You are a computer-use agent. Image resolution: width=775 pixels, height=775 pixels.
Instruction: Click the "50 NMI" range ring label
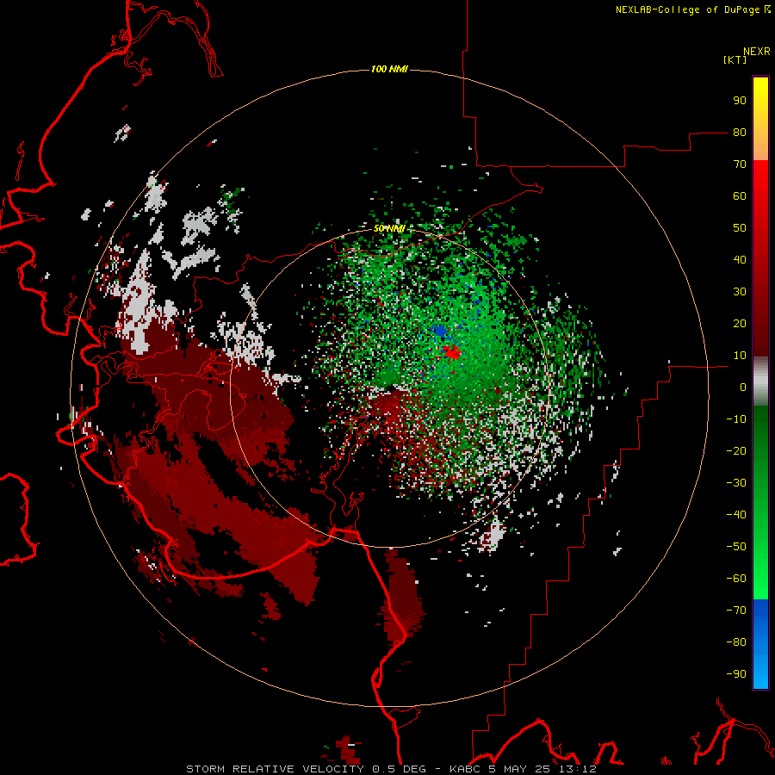point(389,228)
